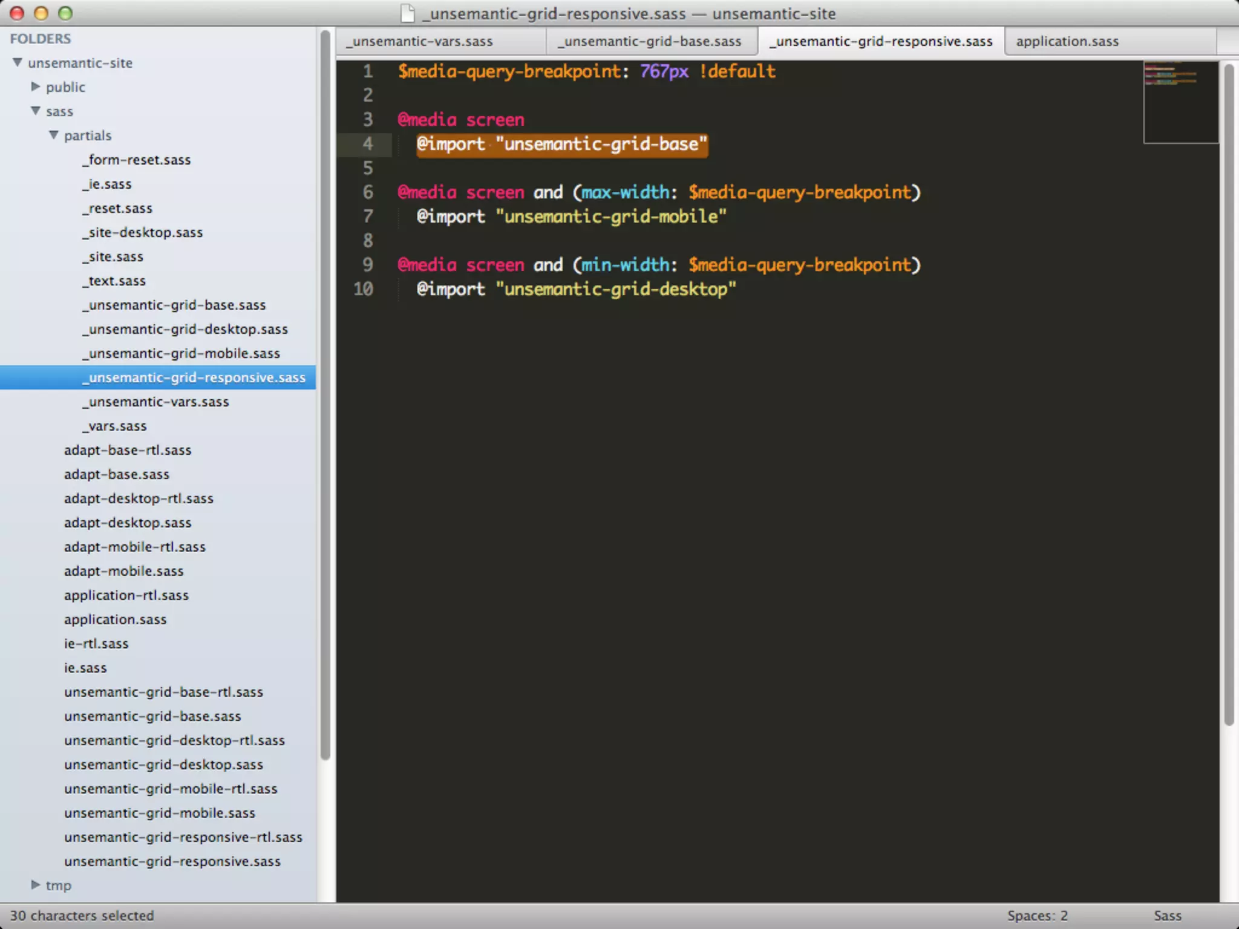Click line number 7 in gutter

coord(368,217)
